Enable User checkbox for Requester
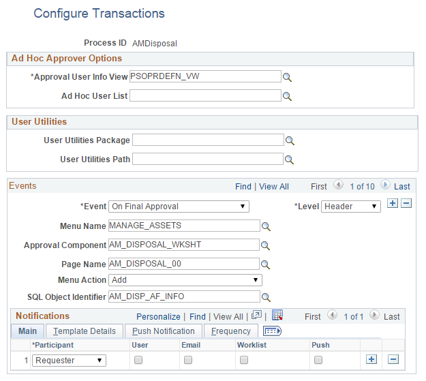Screen dimensions: 426x381 pyautogui.click(x=138, y=360)
